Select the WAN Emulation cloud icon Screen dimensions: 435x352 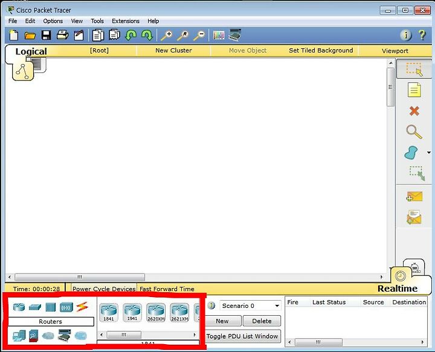click(48, 336)
